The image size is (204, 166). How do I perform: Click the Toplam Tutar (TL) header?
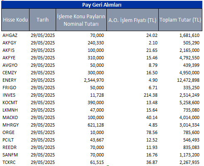click(180, 20)
